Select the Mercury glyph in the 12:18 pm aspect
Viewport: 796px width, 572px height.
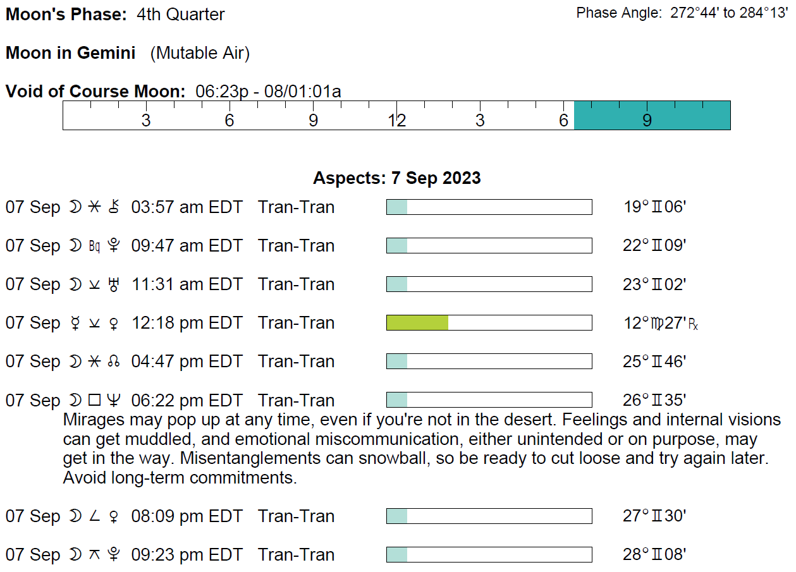pos(75,323)
